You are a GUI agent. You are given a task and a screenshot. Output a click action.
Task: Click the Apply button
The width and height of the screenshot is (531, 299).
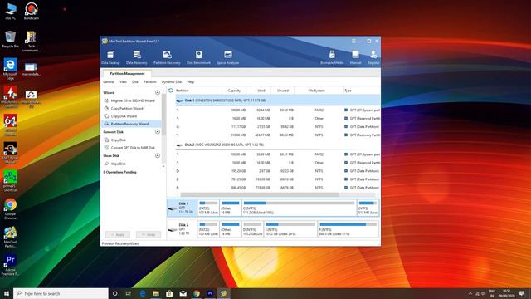pyautogui.click(x=118, y=234)
